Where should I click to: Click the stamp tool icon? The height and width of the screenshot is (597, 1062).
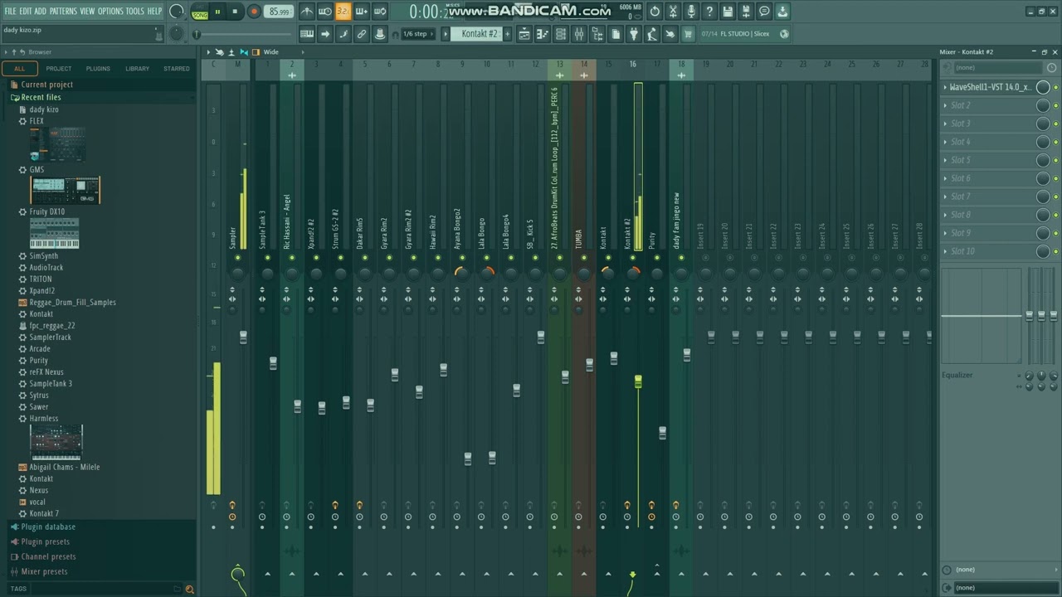(x=380, y=34)
